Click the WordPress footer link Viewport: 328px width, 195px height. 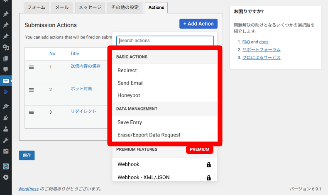point(29,189)
